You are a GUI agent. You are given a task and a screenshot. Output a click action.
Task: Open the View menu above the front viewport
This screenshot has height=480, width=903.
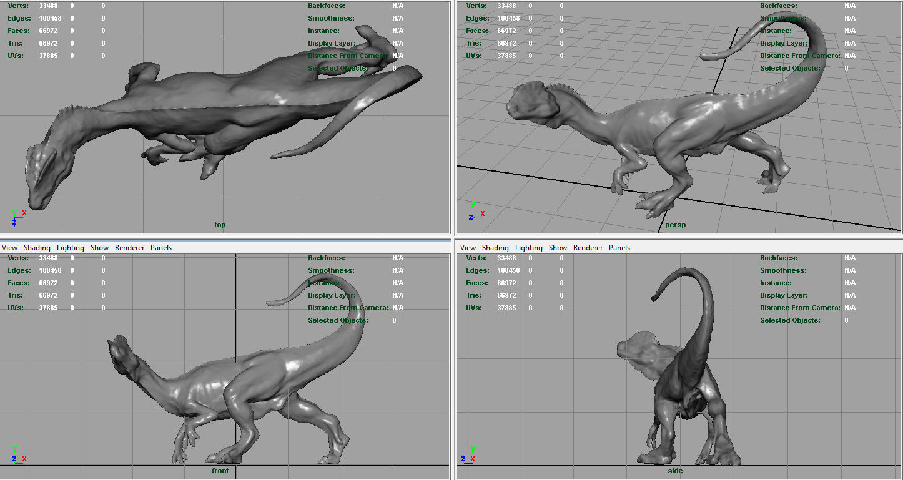pyautogui.click(x=10, y=248)
